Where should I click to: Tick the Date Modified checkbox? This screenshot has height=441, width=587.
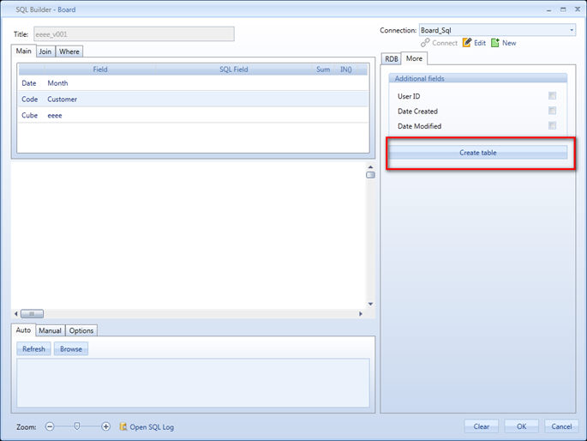point(553,126)
